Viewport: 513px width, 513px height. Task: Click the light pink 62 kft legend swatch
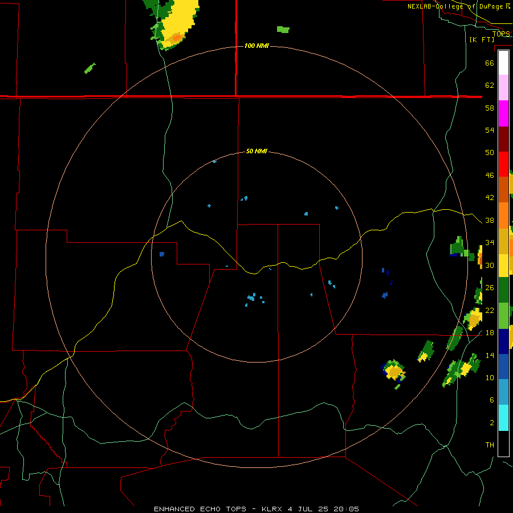coord(503,88)
